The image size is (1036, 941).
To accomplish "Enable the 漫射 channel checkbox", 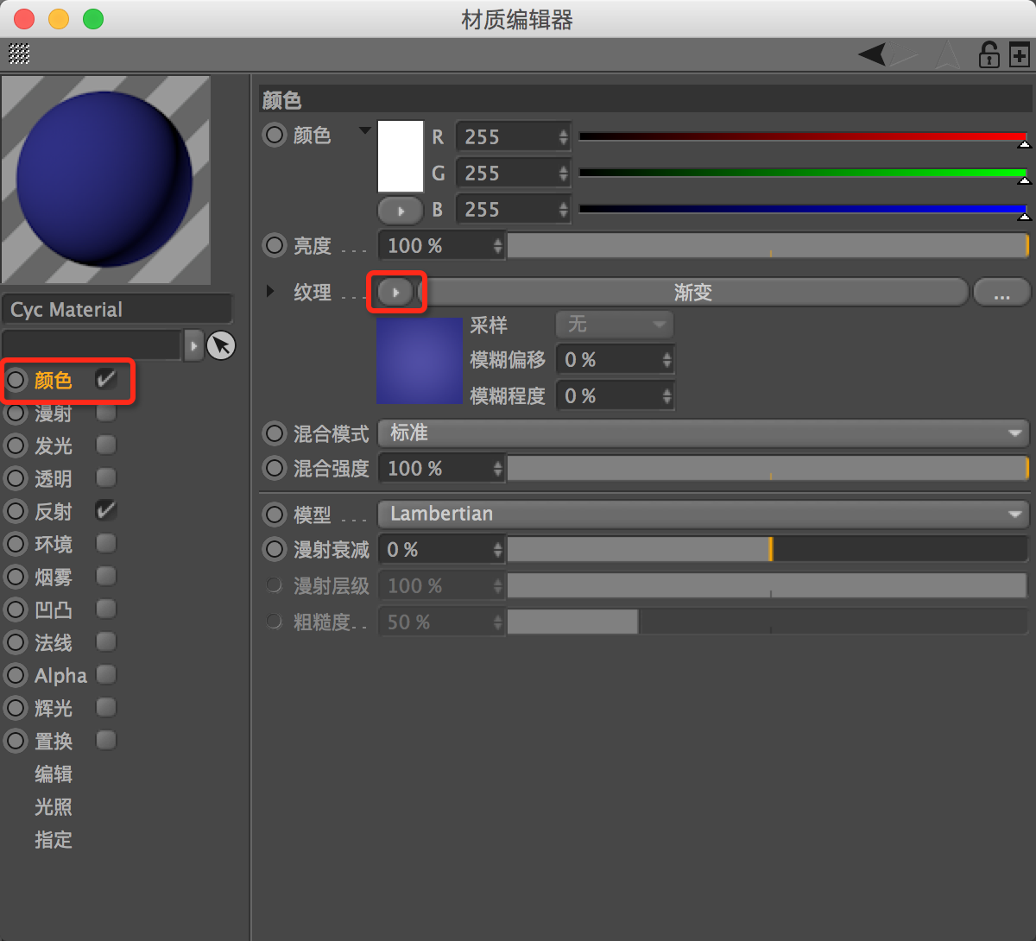I will [106, 412].
